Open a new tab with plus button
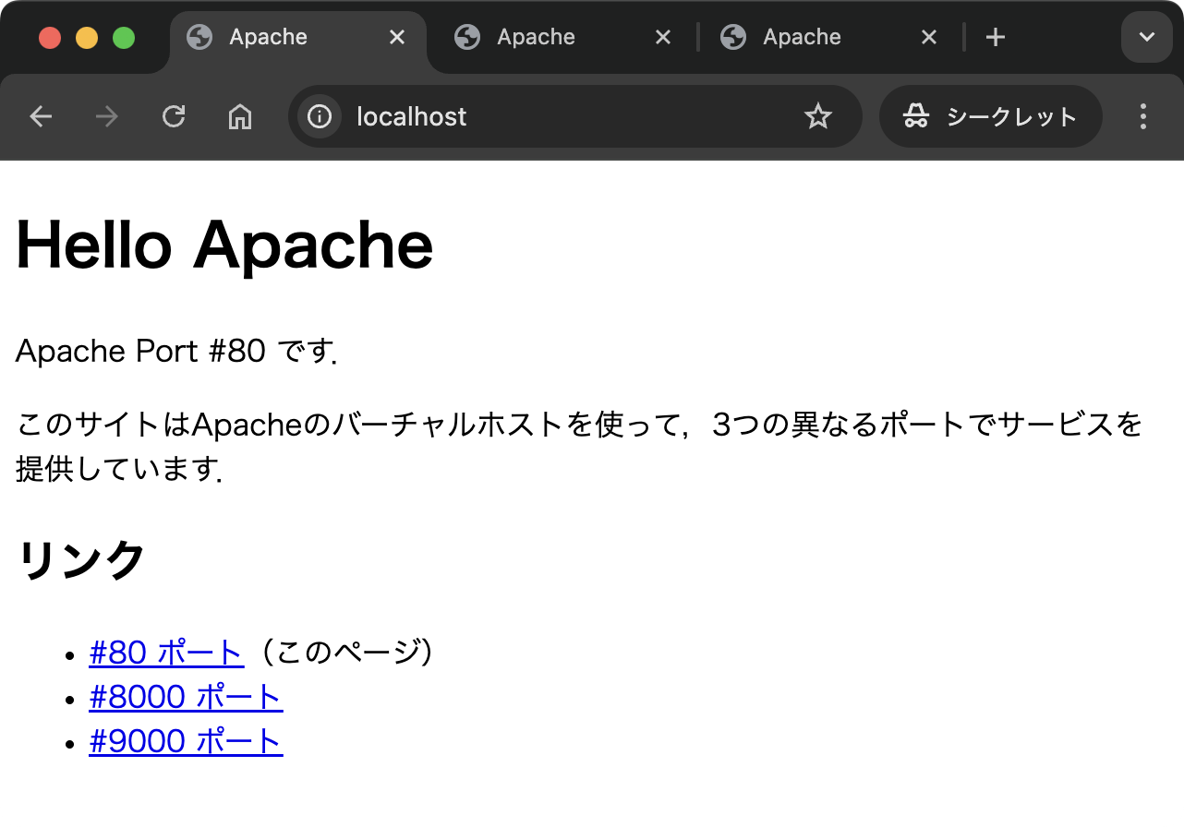The height and width of the screenshot is (827, 1184). click(995, 37)
